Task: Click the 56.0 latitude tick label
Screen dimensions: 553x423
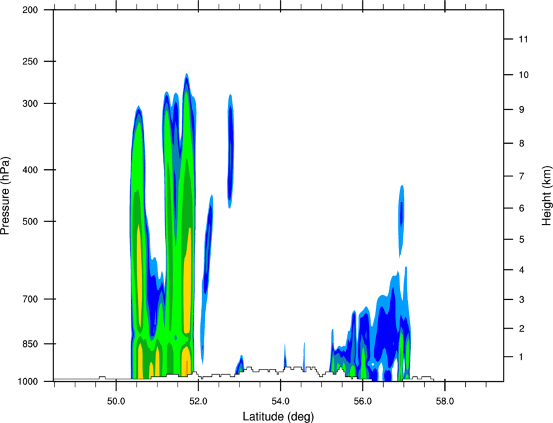Action: pyautogui.click(x=362, y=402)
